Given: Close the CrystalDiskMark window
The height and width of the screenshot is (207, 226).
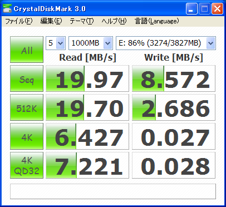Looking at the screenshot, I should (217, 9).
